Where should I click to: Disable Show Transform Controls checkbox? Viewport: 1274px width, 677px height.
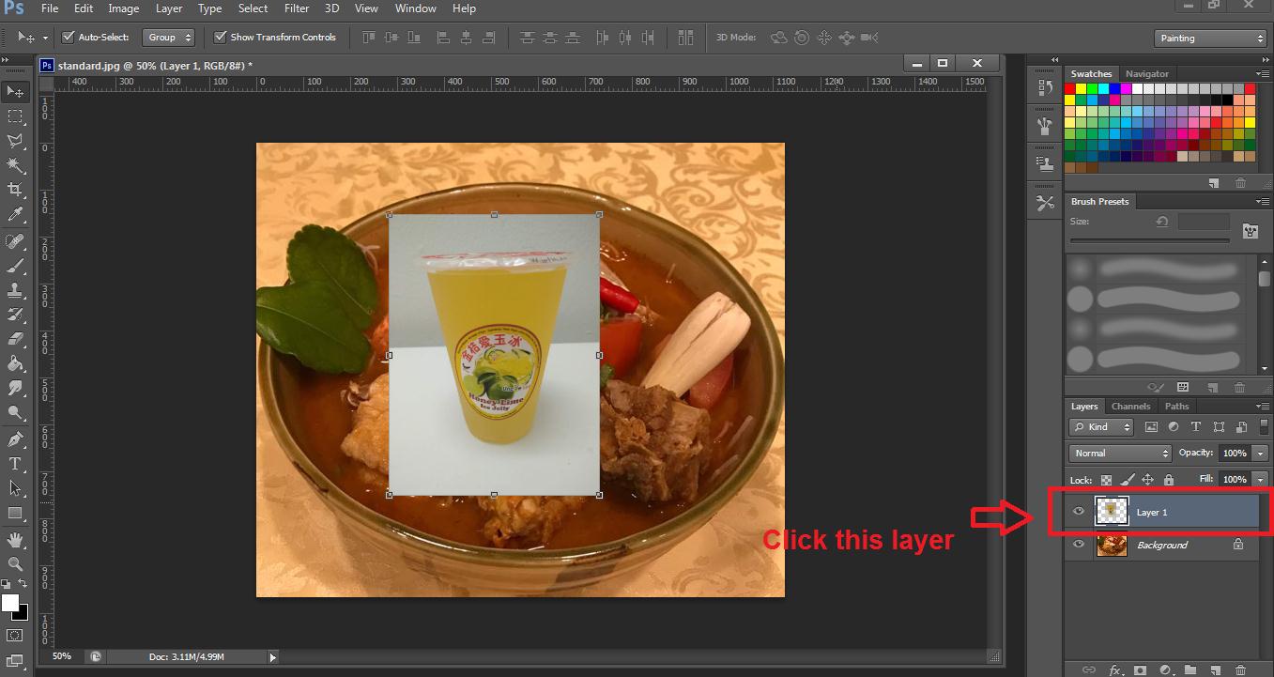221,38
